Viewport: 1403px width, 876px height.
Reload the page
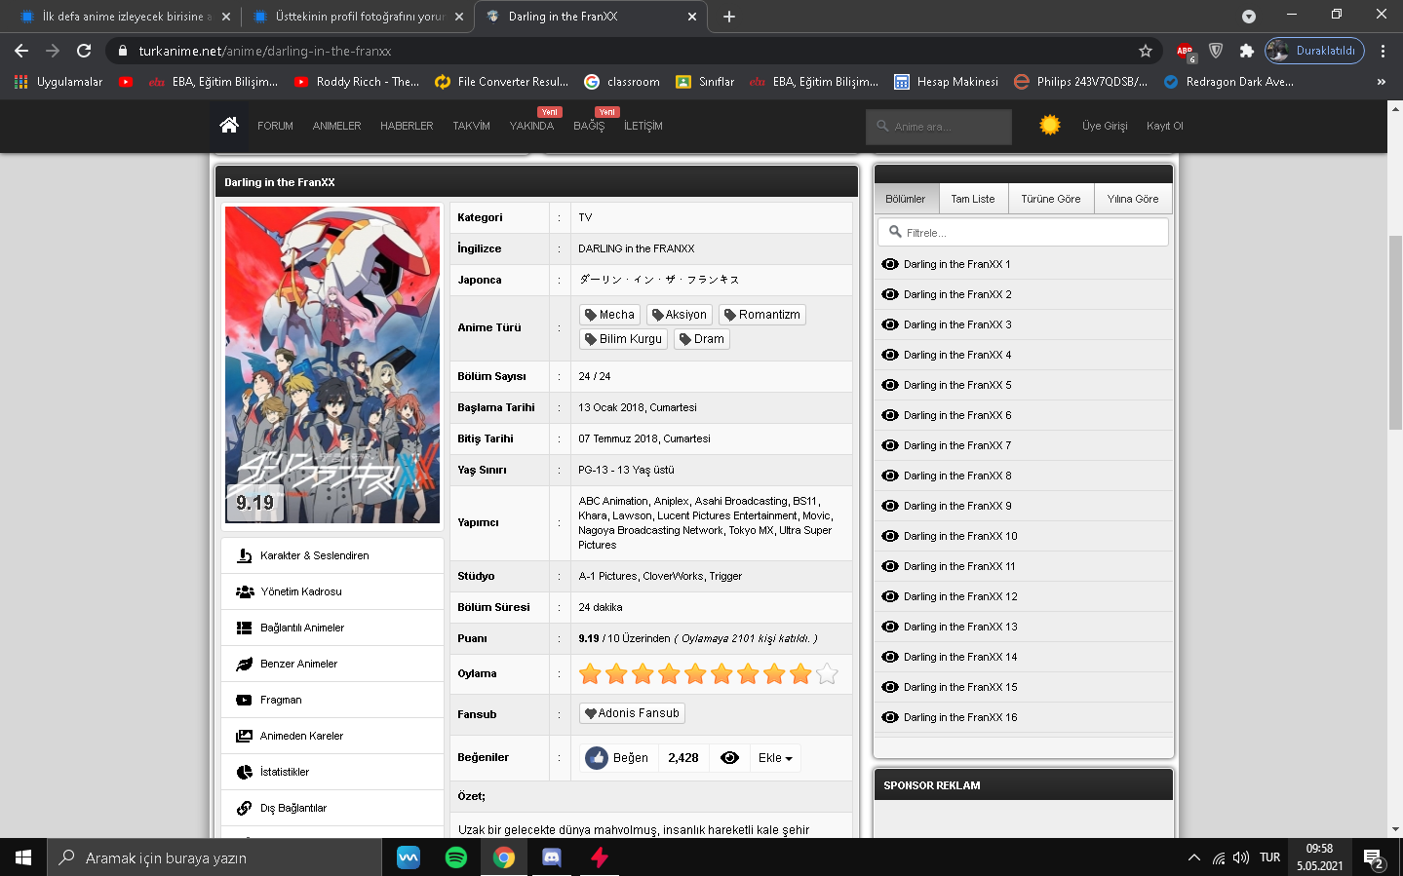pyautogui.click(x=84, y=51)
